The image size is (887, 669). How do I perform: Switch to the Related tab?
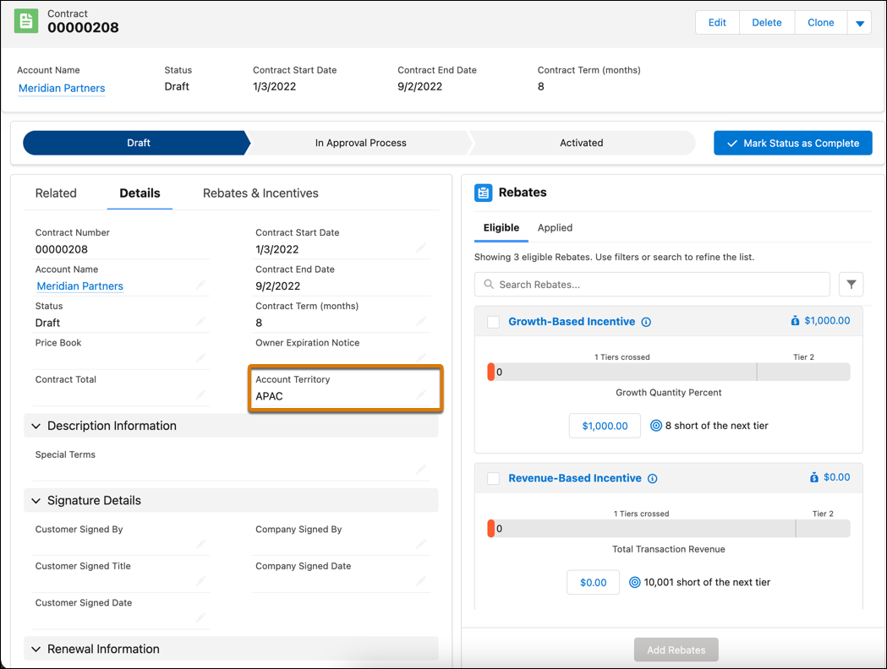click(56, 193)
